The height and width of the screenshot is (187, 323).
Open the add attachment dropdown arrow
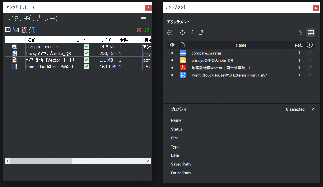tap(175, 33)
